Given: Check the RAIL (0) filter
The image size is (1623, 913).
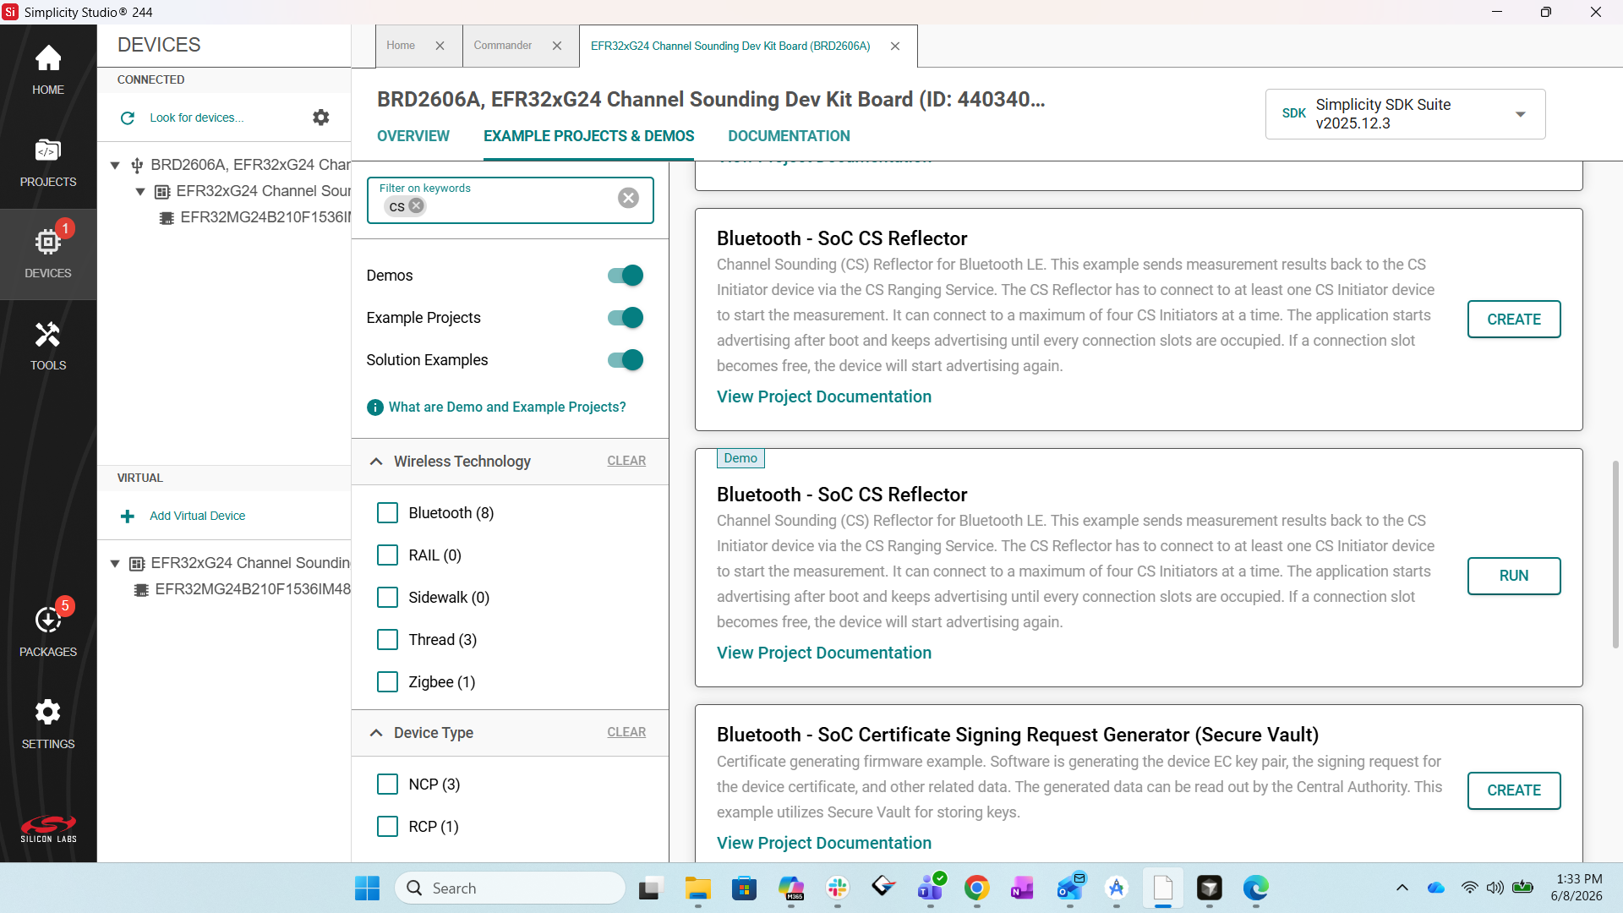Looking at the screenshot, I should [x=387, y=555].
